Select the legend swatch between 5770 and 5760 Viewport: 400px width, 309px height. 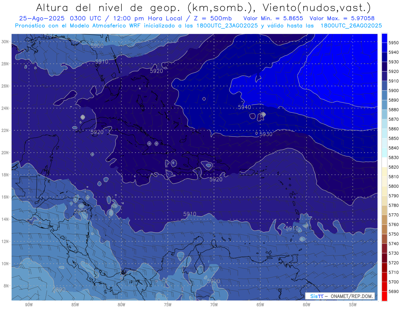click(x=384, y=219)
